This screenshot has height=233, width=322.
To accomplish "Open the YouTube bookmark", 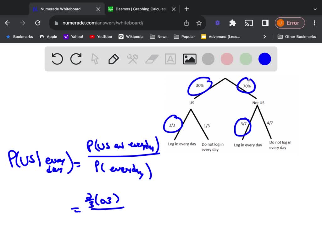I will tap(101, 37).
